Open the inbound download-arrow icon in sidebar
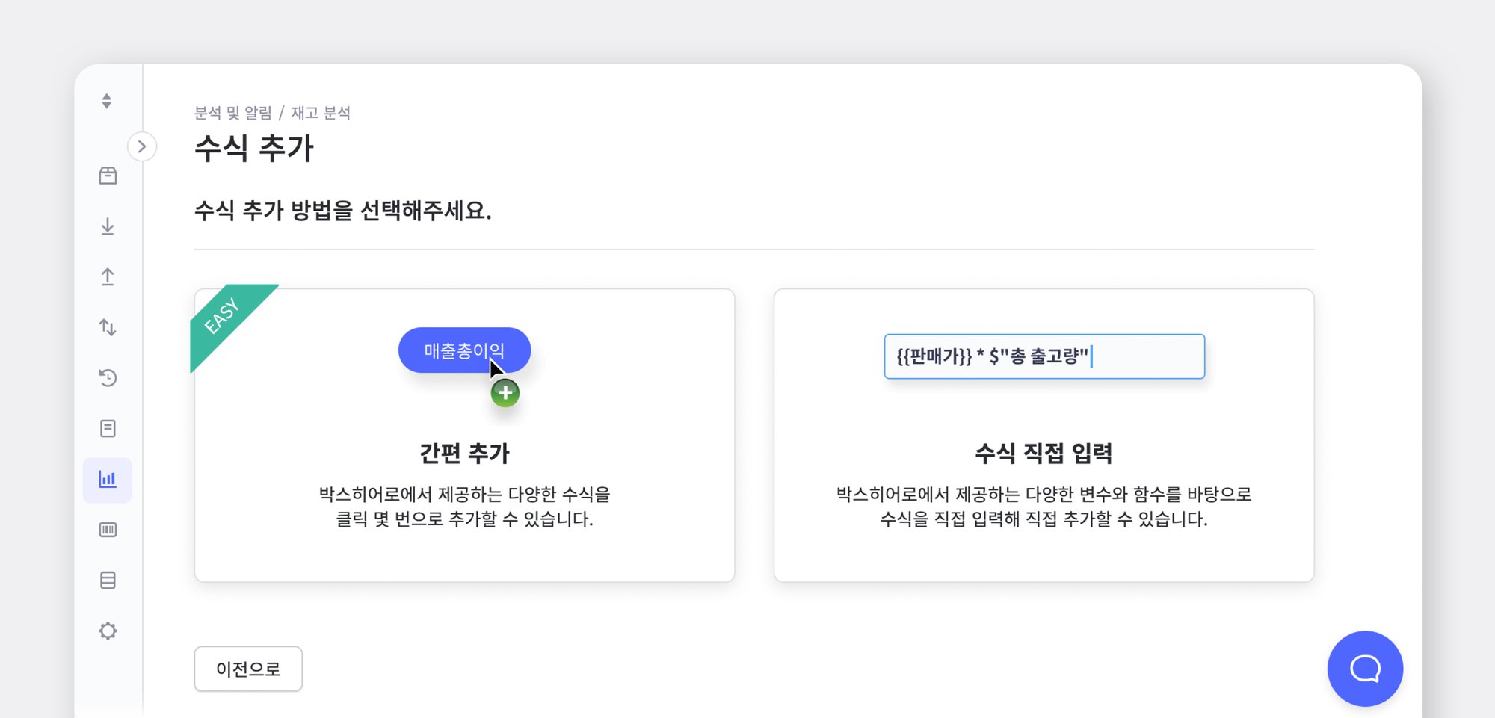Viewport: 1495px width, 718px height. tap(108, 226)
